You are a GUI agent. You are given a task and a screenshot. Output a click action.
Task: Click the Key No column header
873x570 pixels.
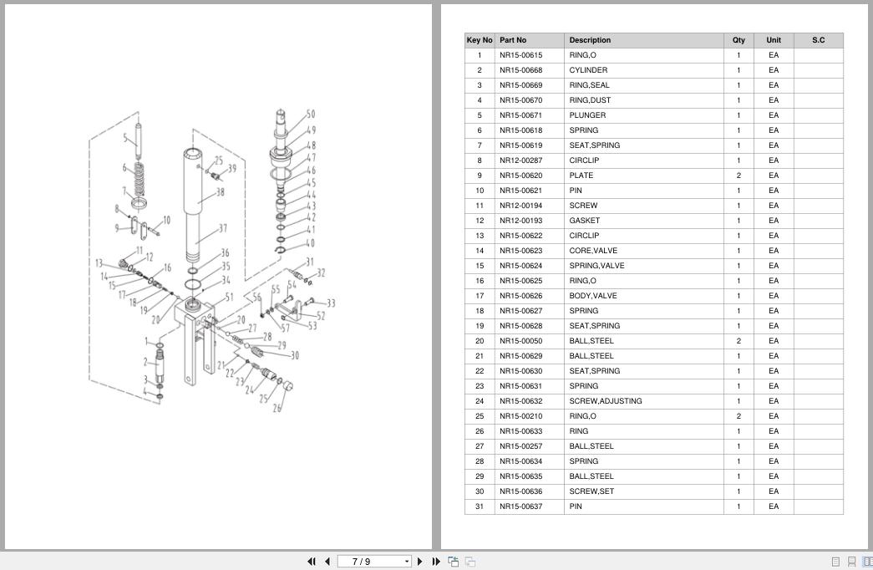pyautogui.click(x=480, y=40)
